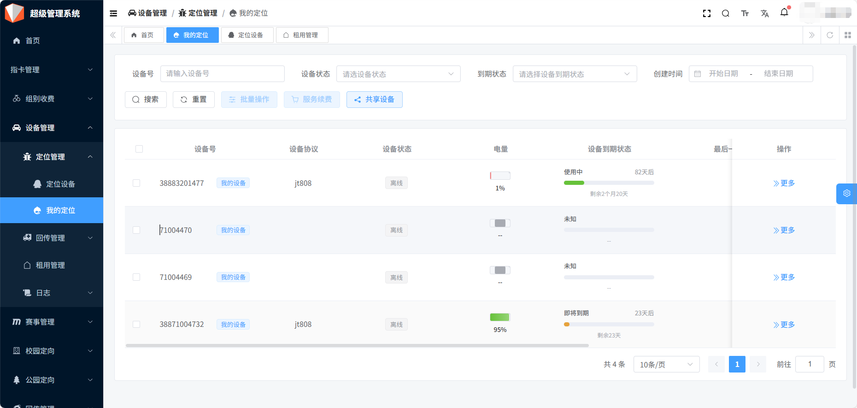Open 租用管理 in the sidebar menu
This screenshot has width=857, height=408.
pos(50,265)
